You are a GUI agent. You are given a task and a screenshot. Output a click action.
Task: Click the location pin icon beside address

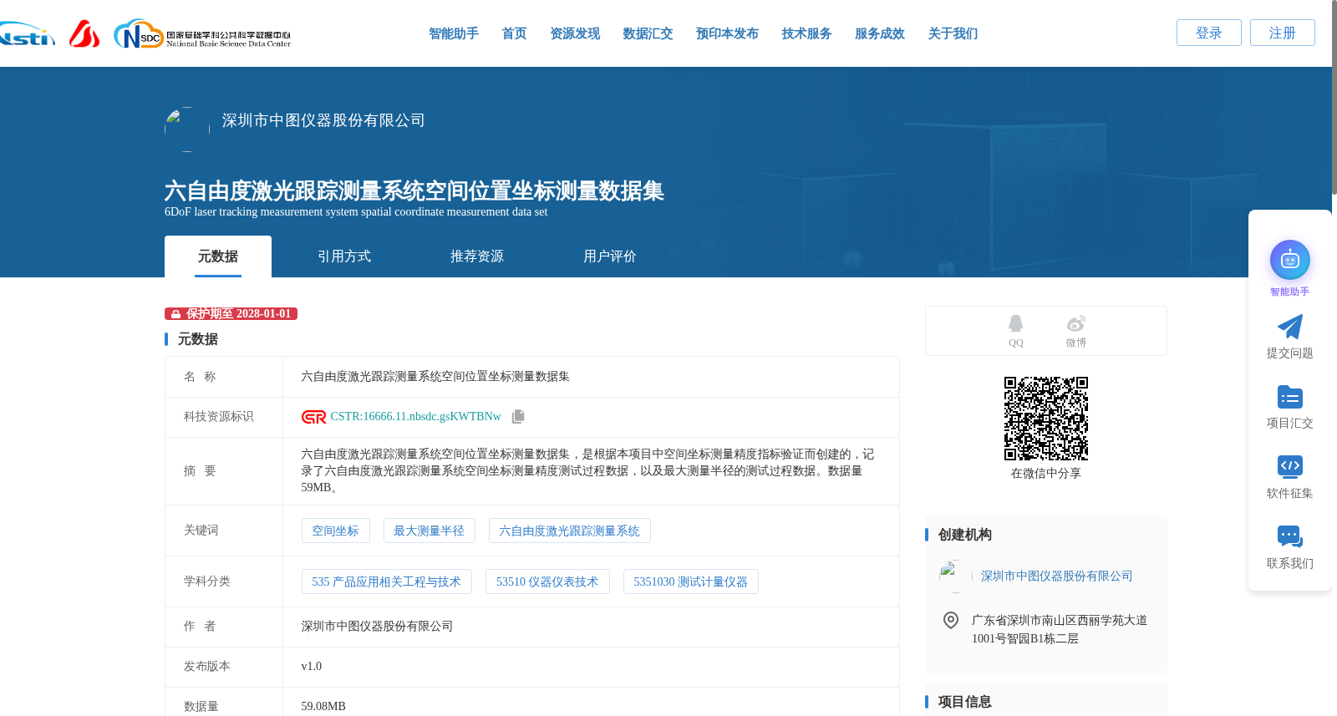(x=950, y=620)
